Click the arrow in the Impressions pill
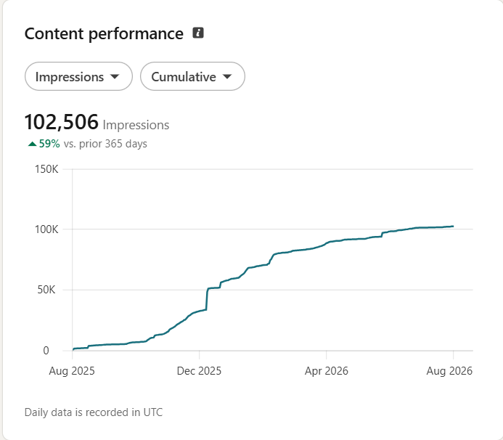Viewport: 503px width, 440px height. pos(115,76)
